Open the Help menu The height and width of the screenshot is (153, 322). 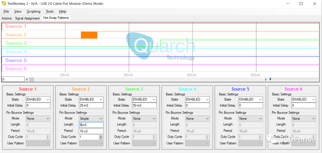point(62,12)
